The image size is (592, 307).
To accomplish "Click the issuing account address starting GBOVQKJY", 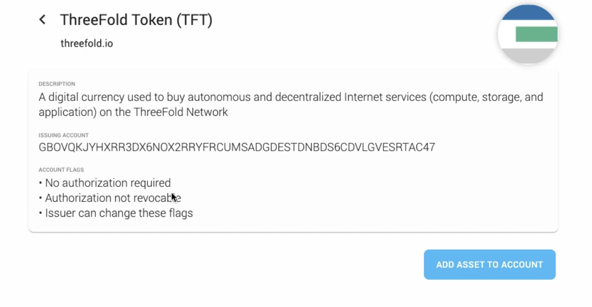I will [237, 147].
